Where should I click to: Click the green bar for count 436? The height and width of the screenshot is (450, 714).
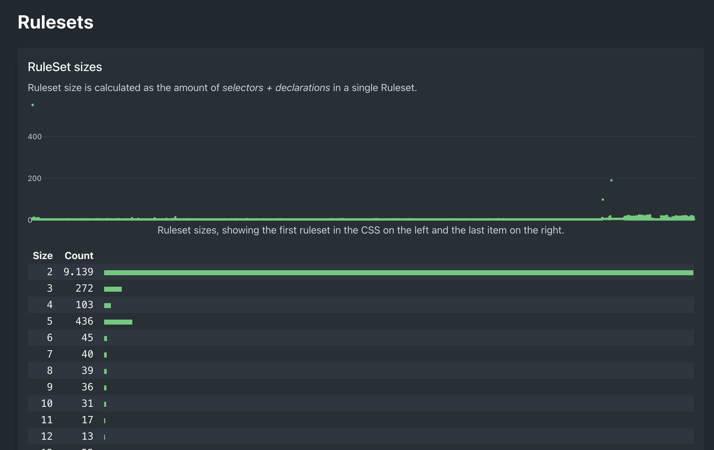pyautogui.click(x=118, y=322)
